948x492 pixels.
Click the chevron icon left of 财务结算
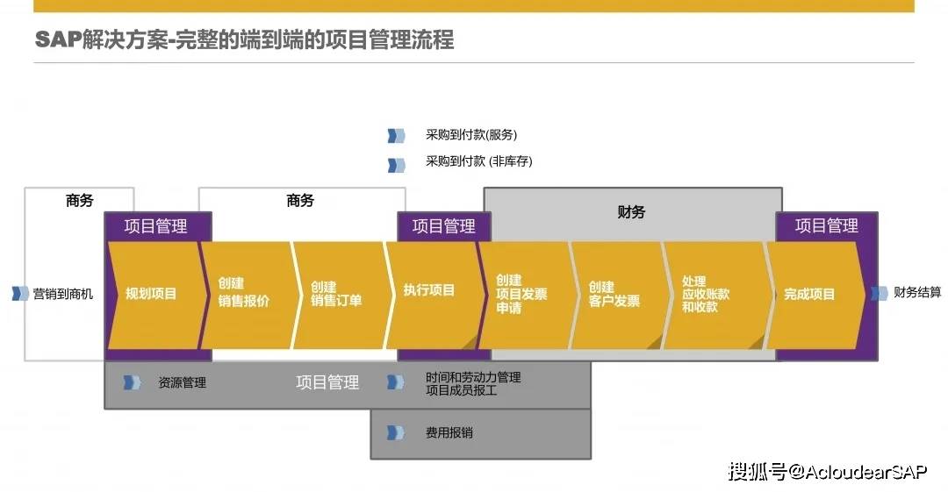click(879, 293)
